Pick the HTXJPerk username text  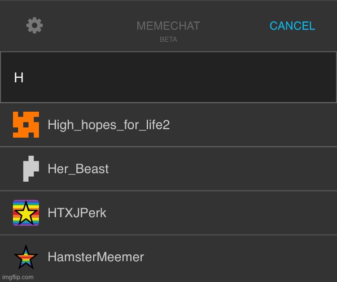pyautogui.click(x=77, y=213)
